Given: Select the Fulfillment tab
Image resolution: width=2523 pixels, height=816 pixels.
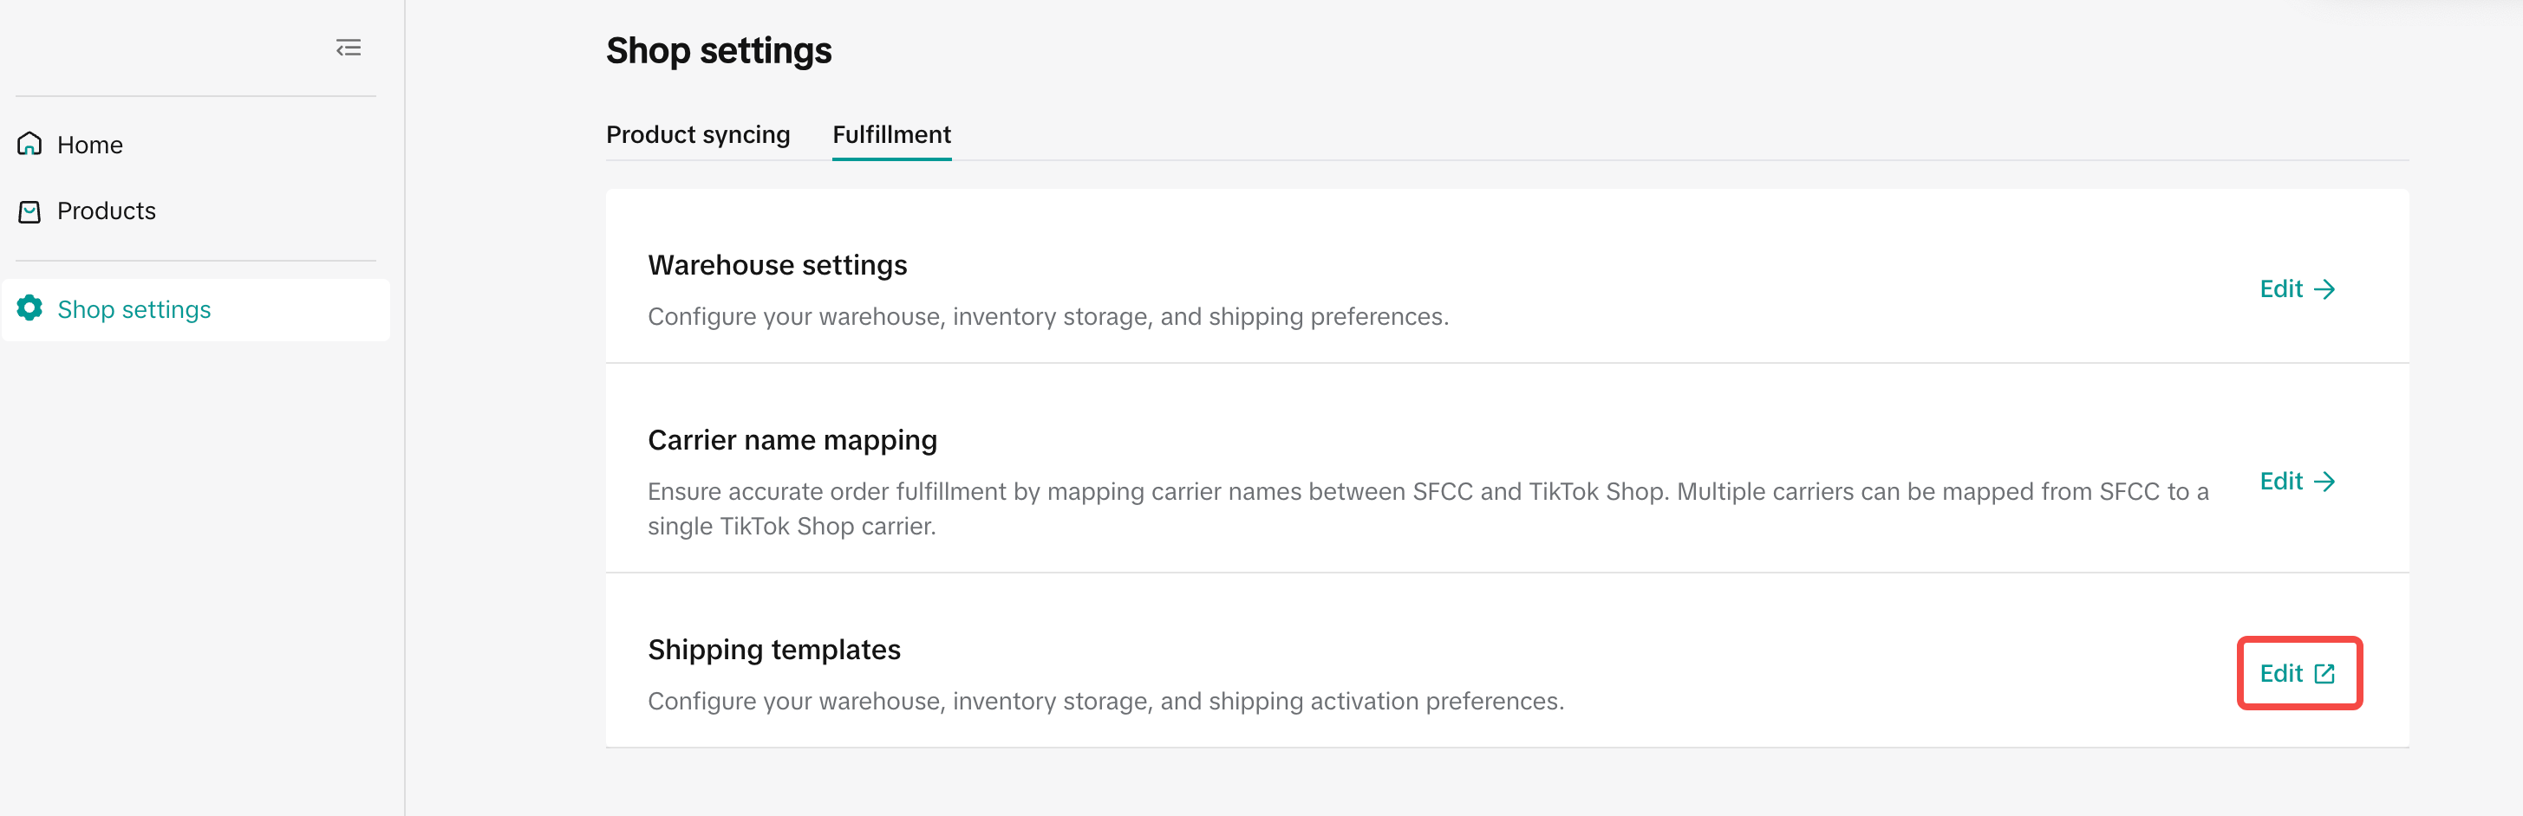Looking at the screenshot, I should [891, 135].
